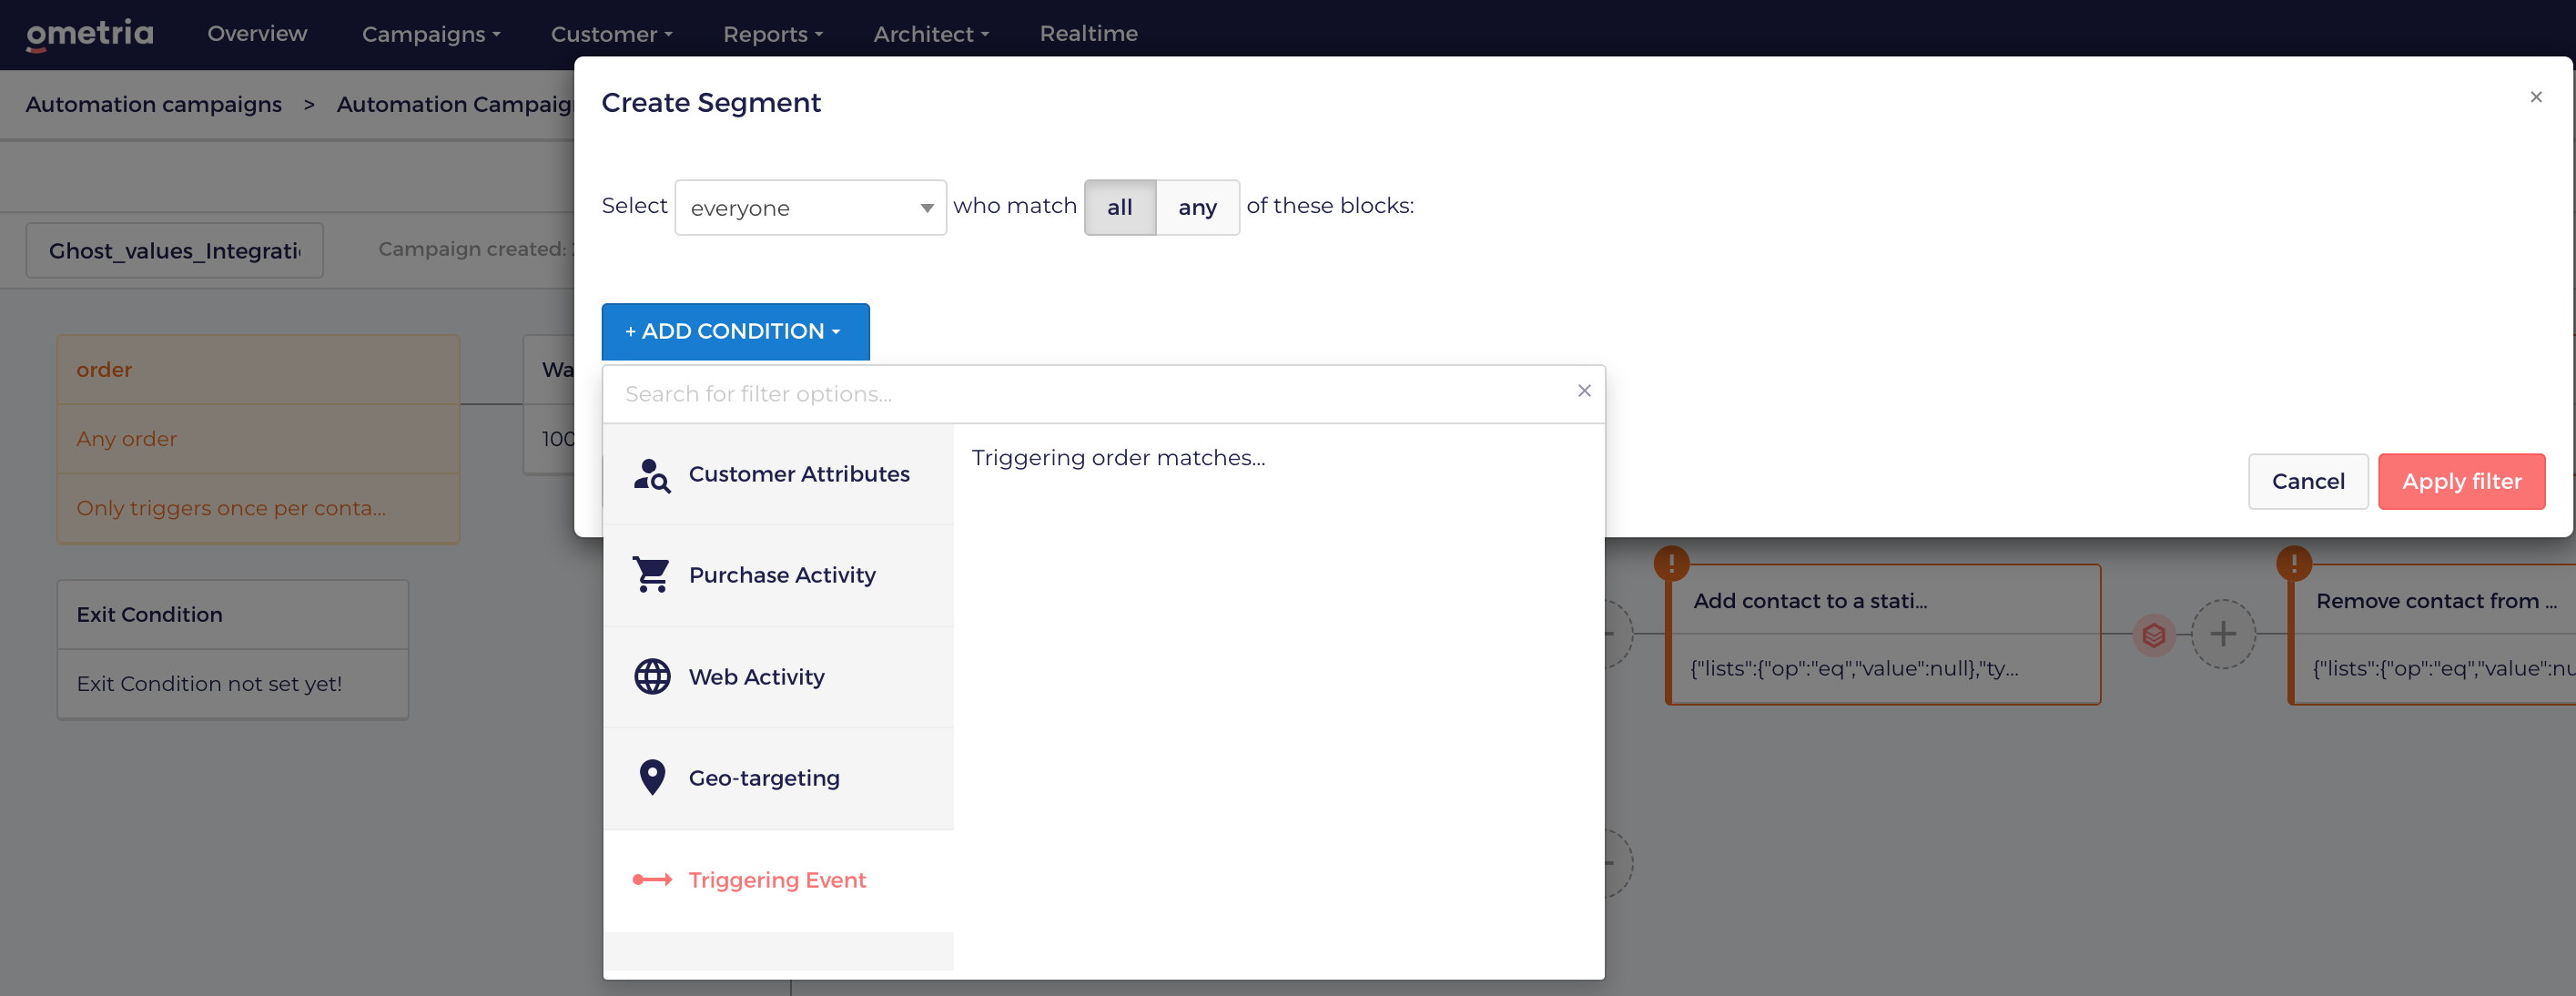
Task: Open Purchase Activity category
Action: (778, 576)
